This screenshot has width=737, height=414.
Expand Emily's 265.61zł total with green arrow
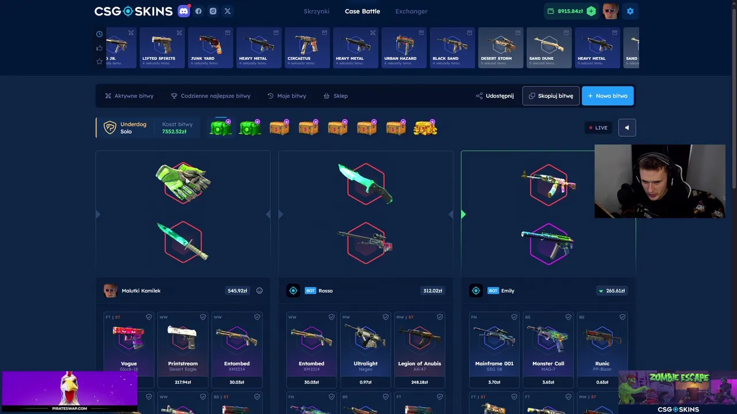[601, 291]
